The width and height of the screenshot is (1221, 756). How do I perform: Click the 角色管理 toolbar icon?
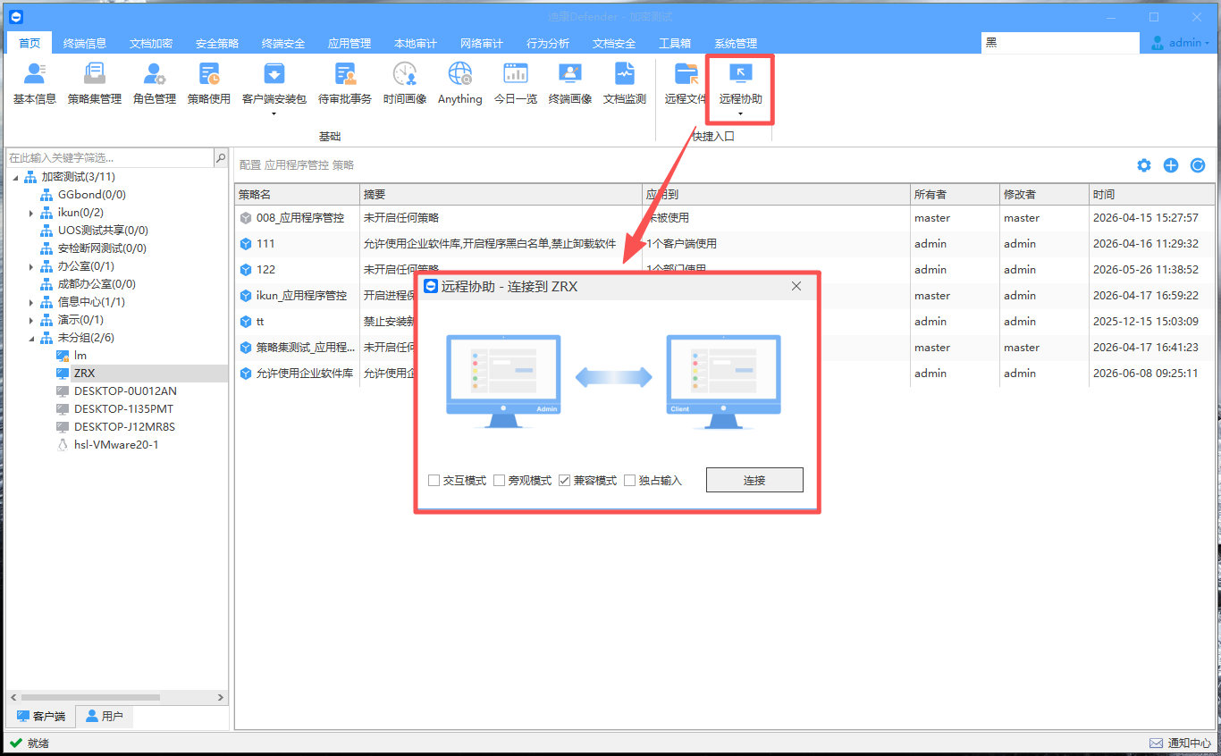click(154, 74)
